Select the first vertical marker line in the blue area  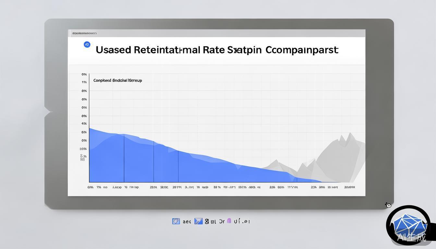point(124,158)
